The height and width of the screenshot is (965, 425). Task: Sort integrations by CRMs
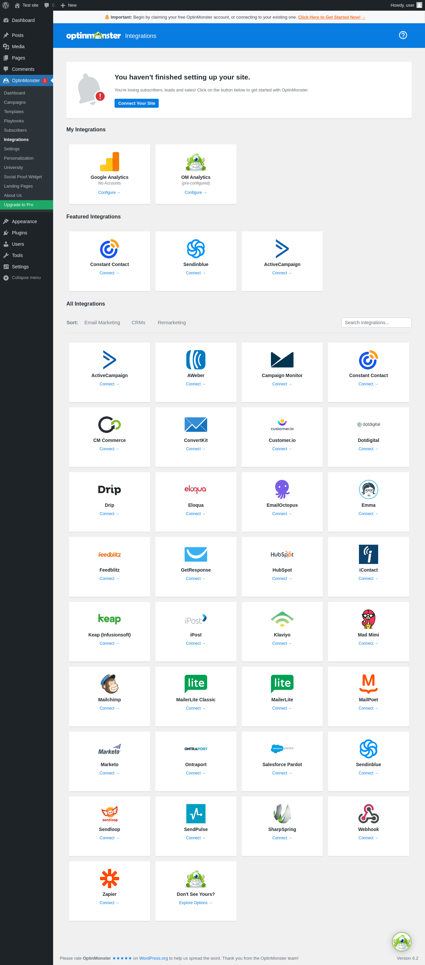point(138,323)
